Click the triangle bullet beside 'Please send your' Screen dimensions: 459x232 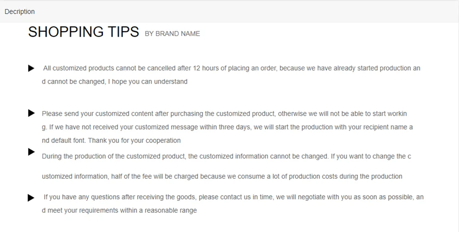pyautogui.click(x=31, y=113)
